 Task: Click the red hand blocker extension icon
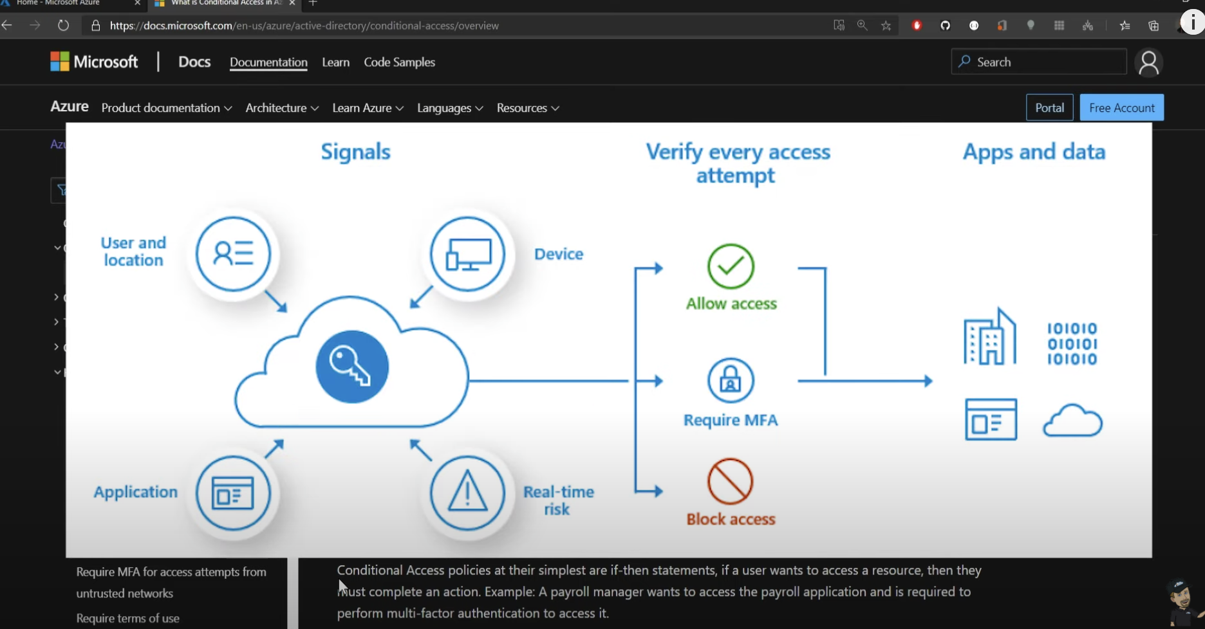click(917, 26)
